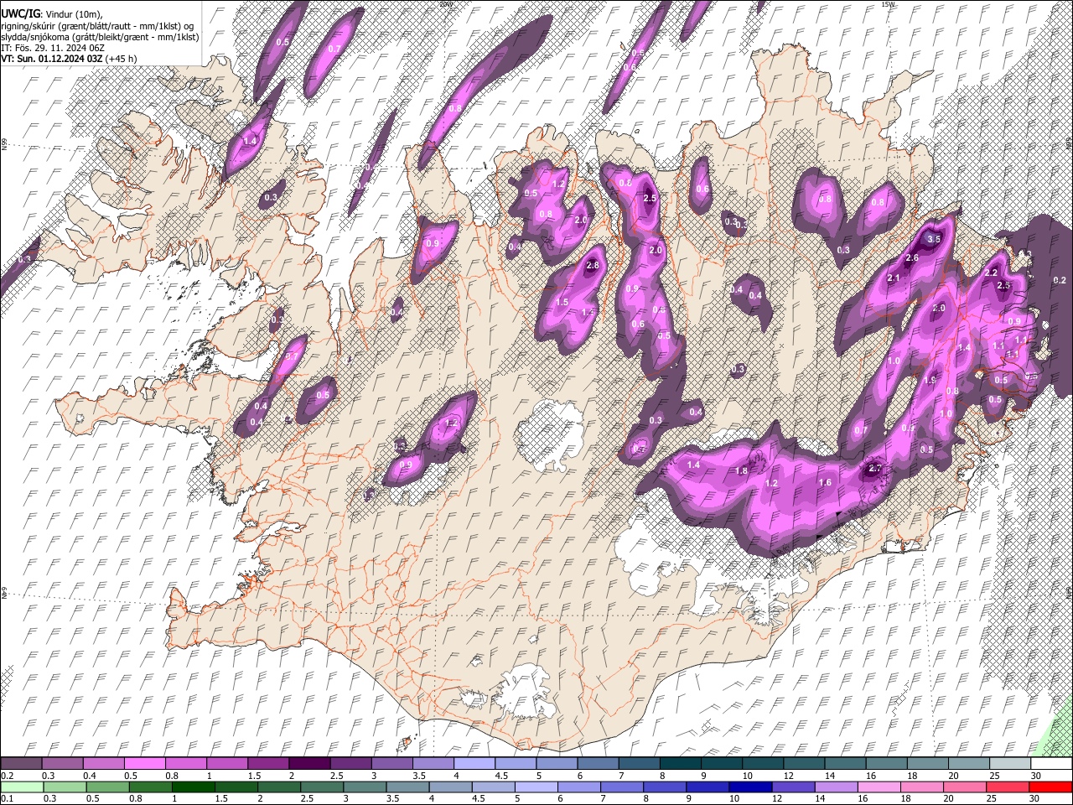Click the '1.8' precipitation value on the map
The height and width of the screenshot is (805, 1073).
click(x=741, y=471)
